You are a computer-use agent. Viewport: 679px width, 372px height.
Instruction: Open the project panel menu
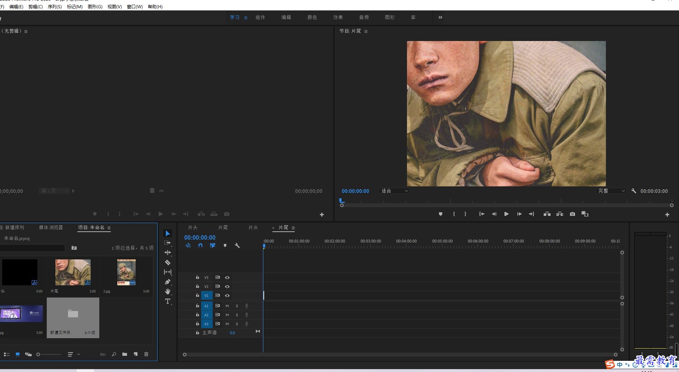(x=109, y=228)
